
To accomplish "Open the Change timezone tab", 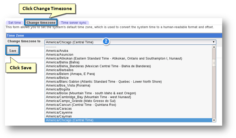I will pos(41,23).
